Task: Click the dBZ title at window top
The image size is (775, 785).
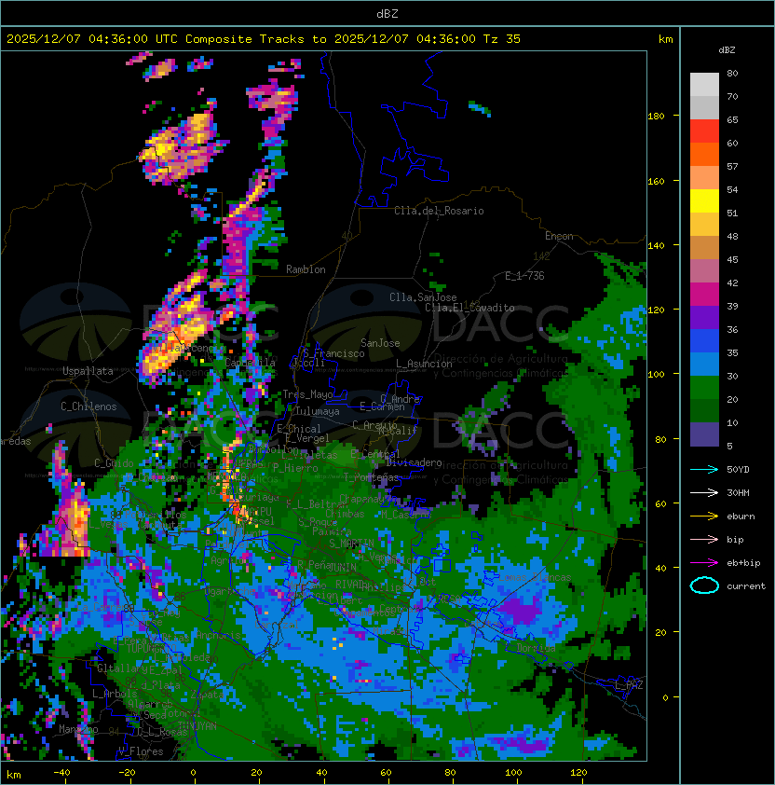Action: pyautogui.click(x=387, y=13)
